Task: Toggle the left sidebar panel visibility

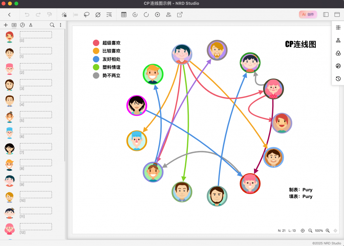Action: point(326,15)
